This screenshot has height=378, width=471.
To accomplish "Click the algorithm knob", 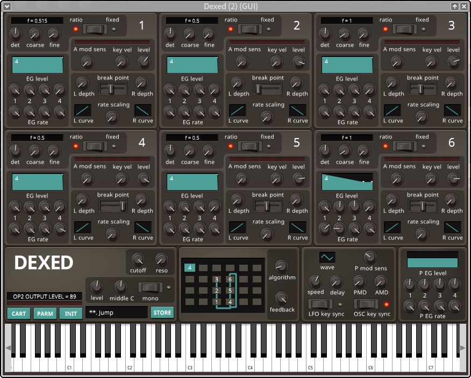I will [x=281, y=266].
